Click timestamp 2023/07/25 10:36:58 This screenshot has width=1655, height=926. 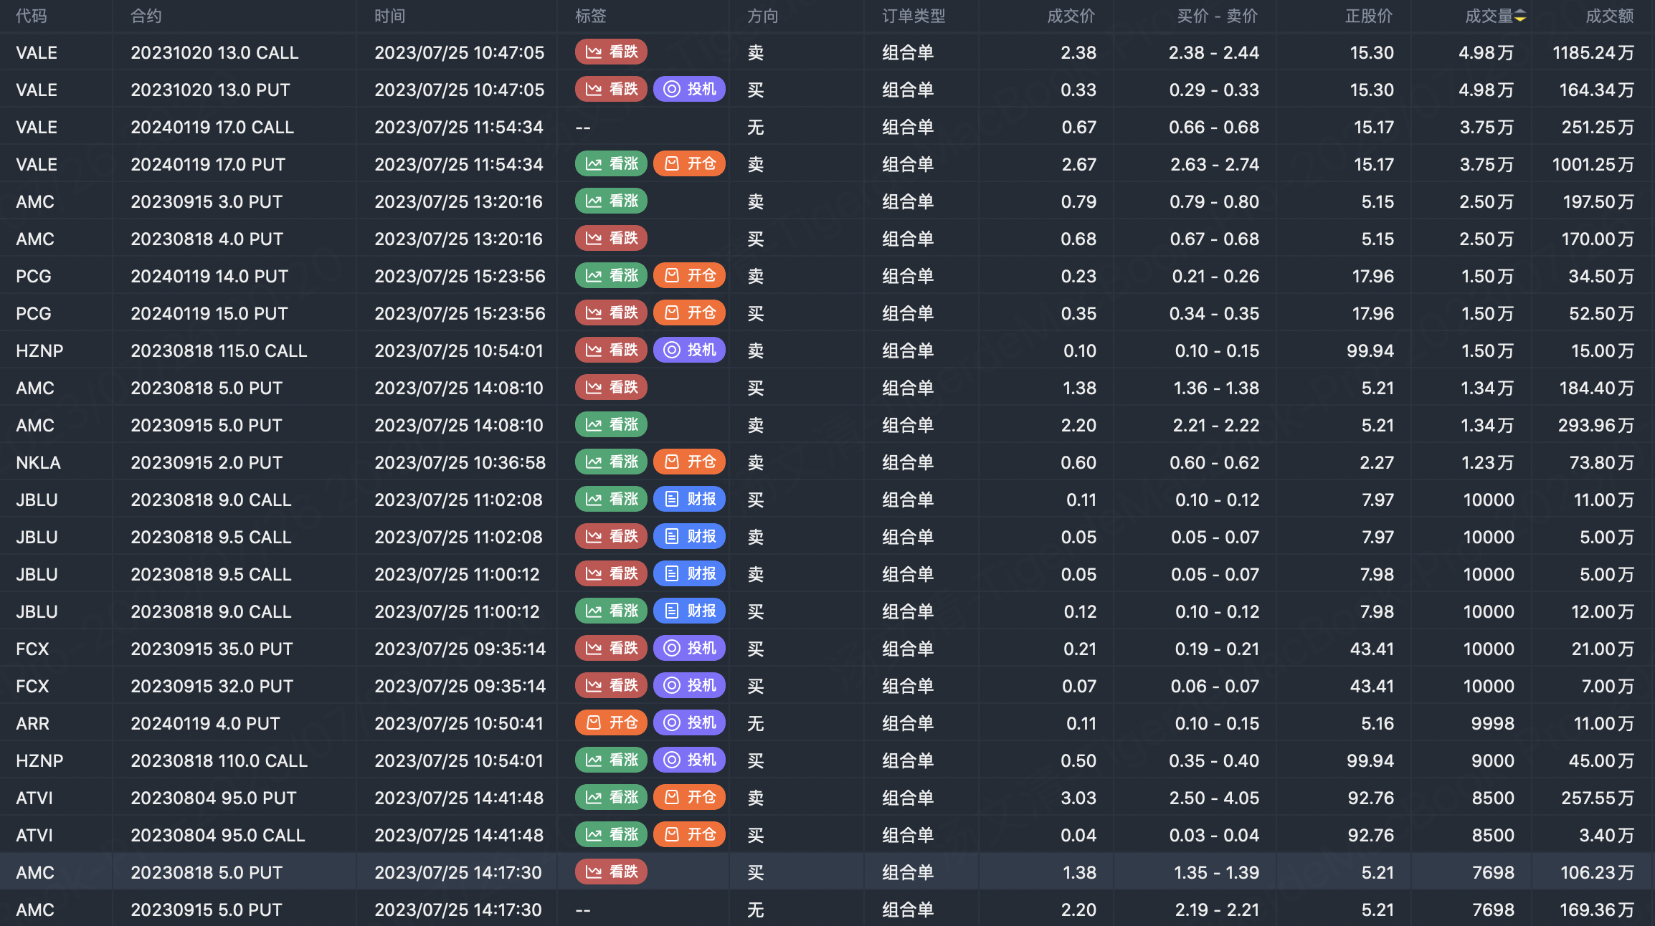click(x=460, y=462)
